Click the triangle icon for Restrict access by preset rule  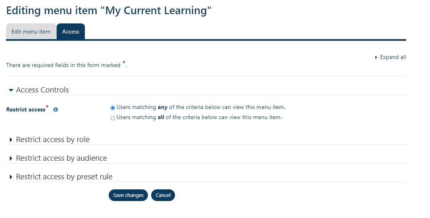[11, 177]
